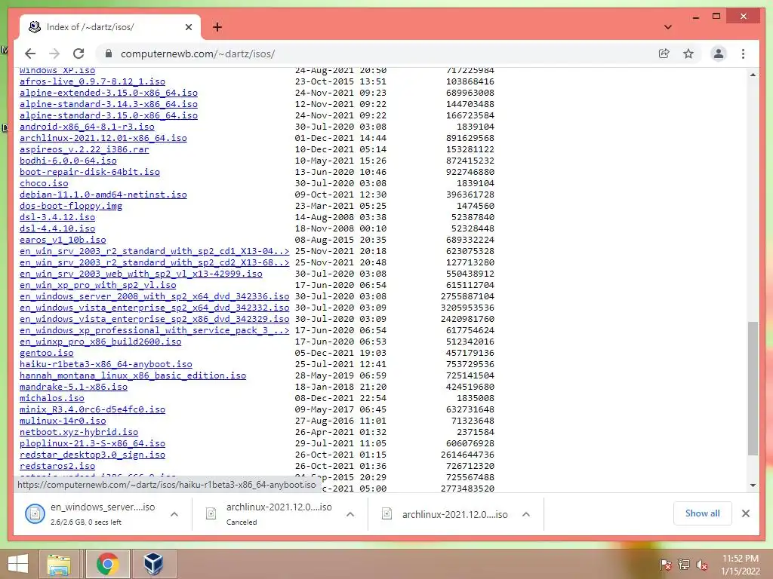
Task: Download alpine-extended-3.15.0-x86_64.iso
Action: click(109, 93)
